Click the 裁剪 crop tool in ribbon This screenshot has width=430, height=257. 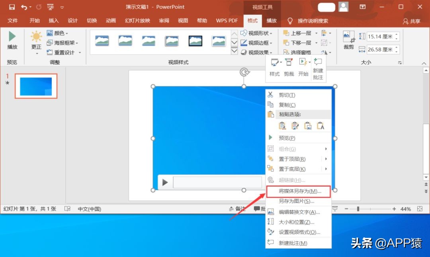point(349,40)
